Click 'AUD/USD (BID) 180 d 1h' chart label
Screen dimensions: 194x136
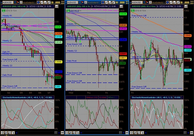pyautogui.click(x=79, y=7)
